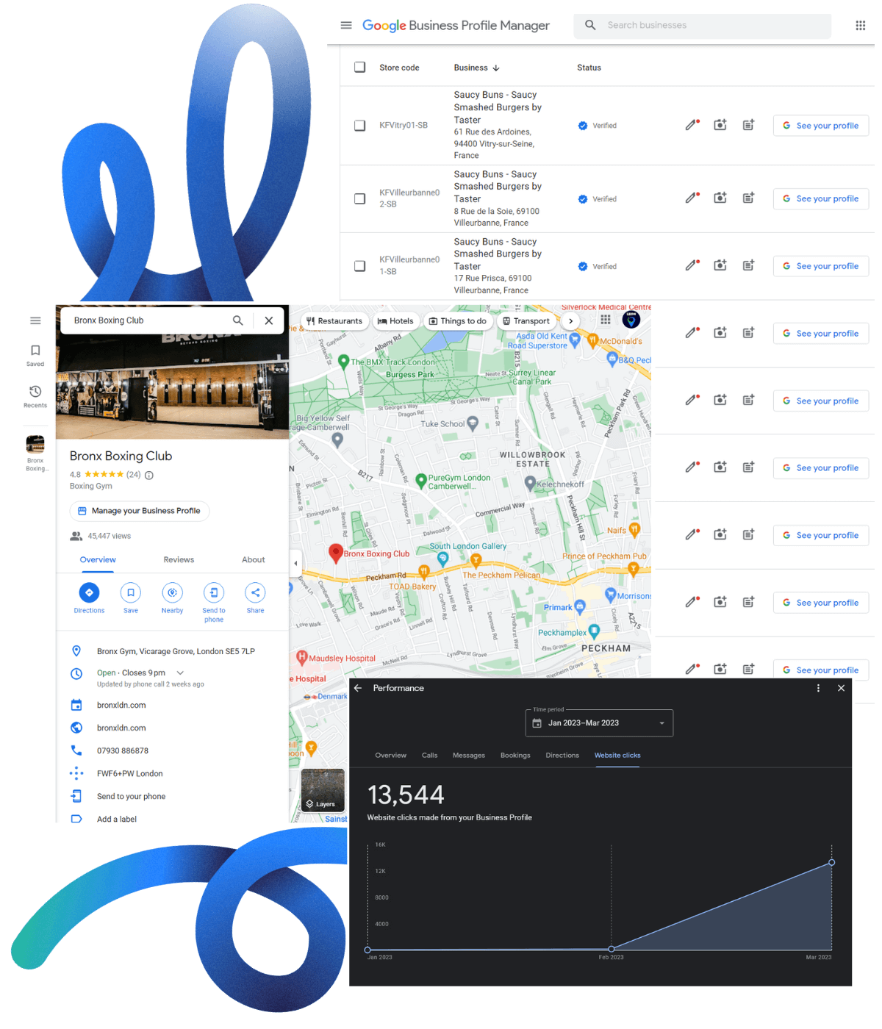Edit pencil icon for 8 Rue de la Soie row

tap(692, 198)
